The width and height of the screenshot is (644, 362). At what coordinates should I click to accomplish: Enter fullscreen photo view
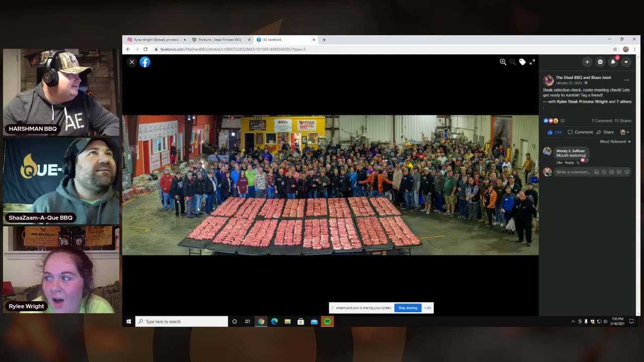coord(532,62)
